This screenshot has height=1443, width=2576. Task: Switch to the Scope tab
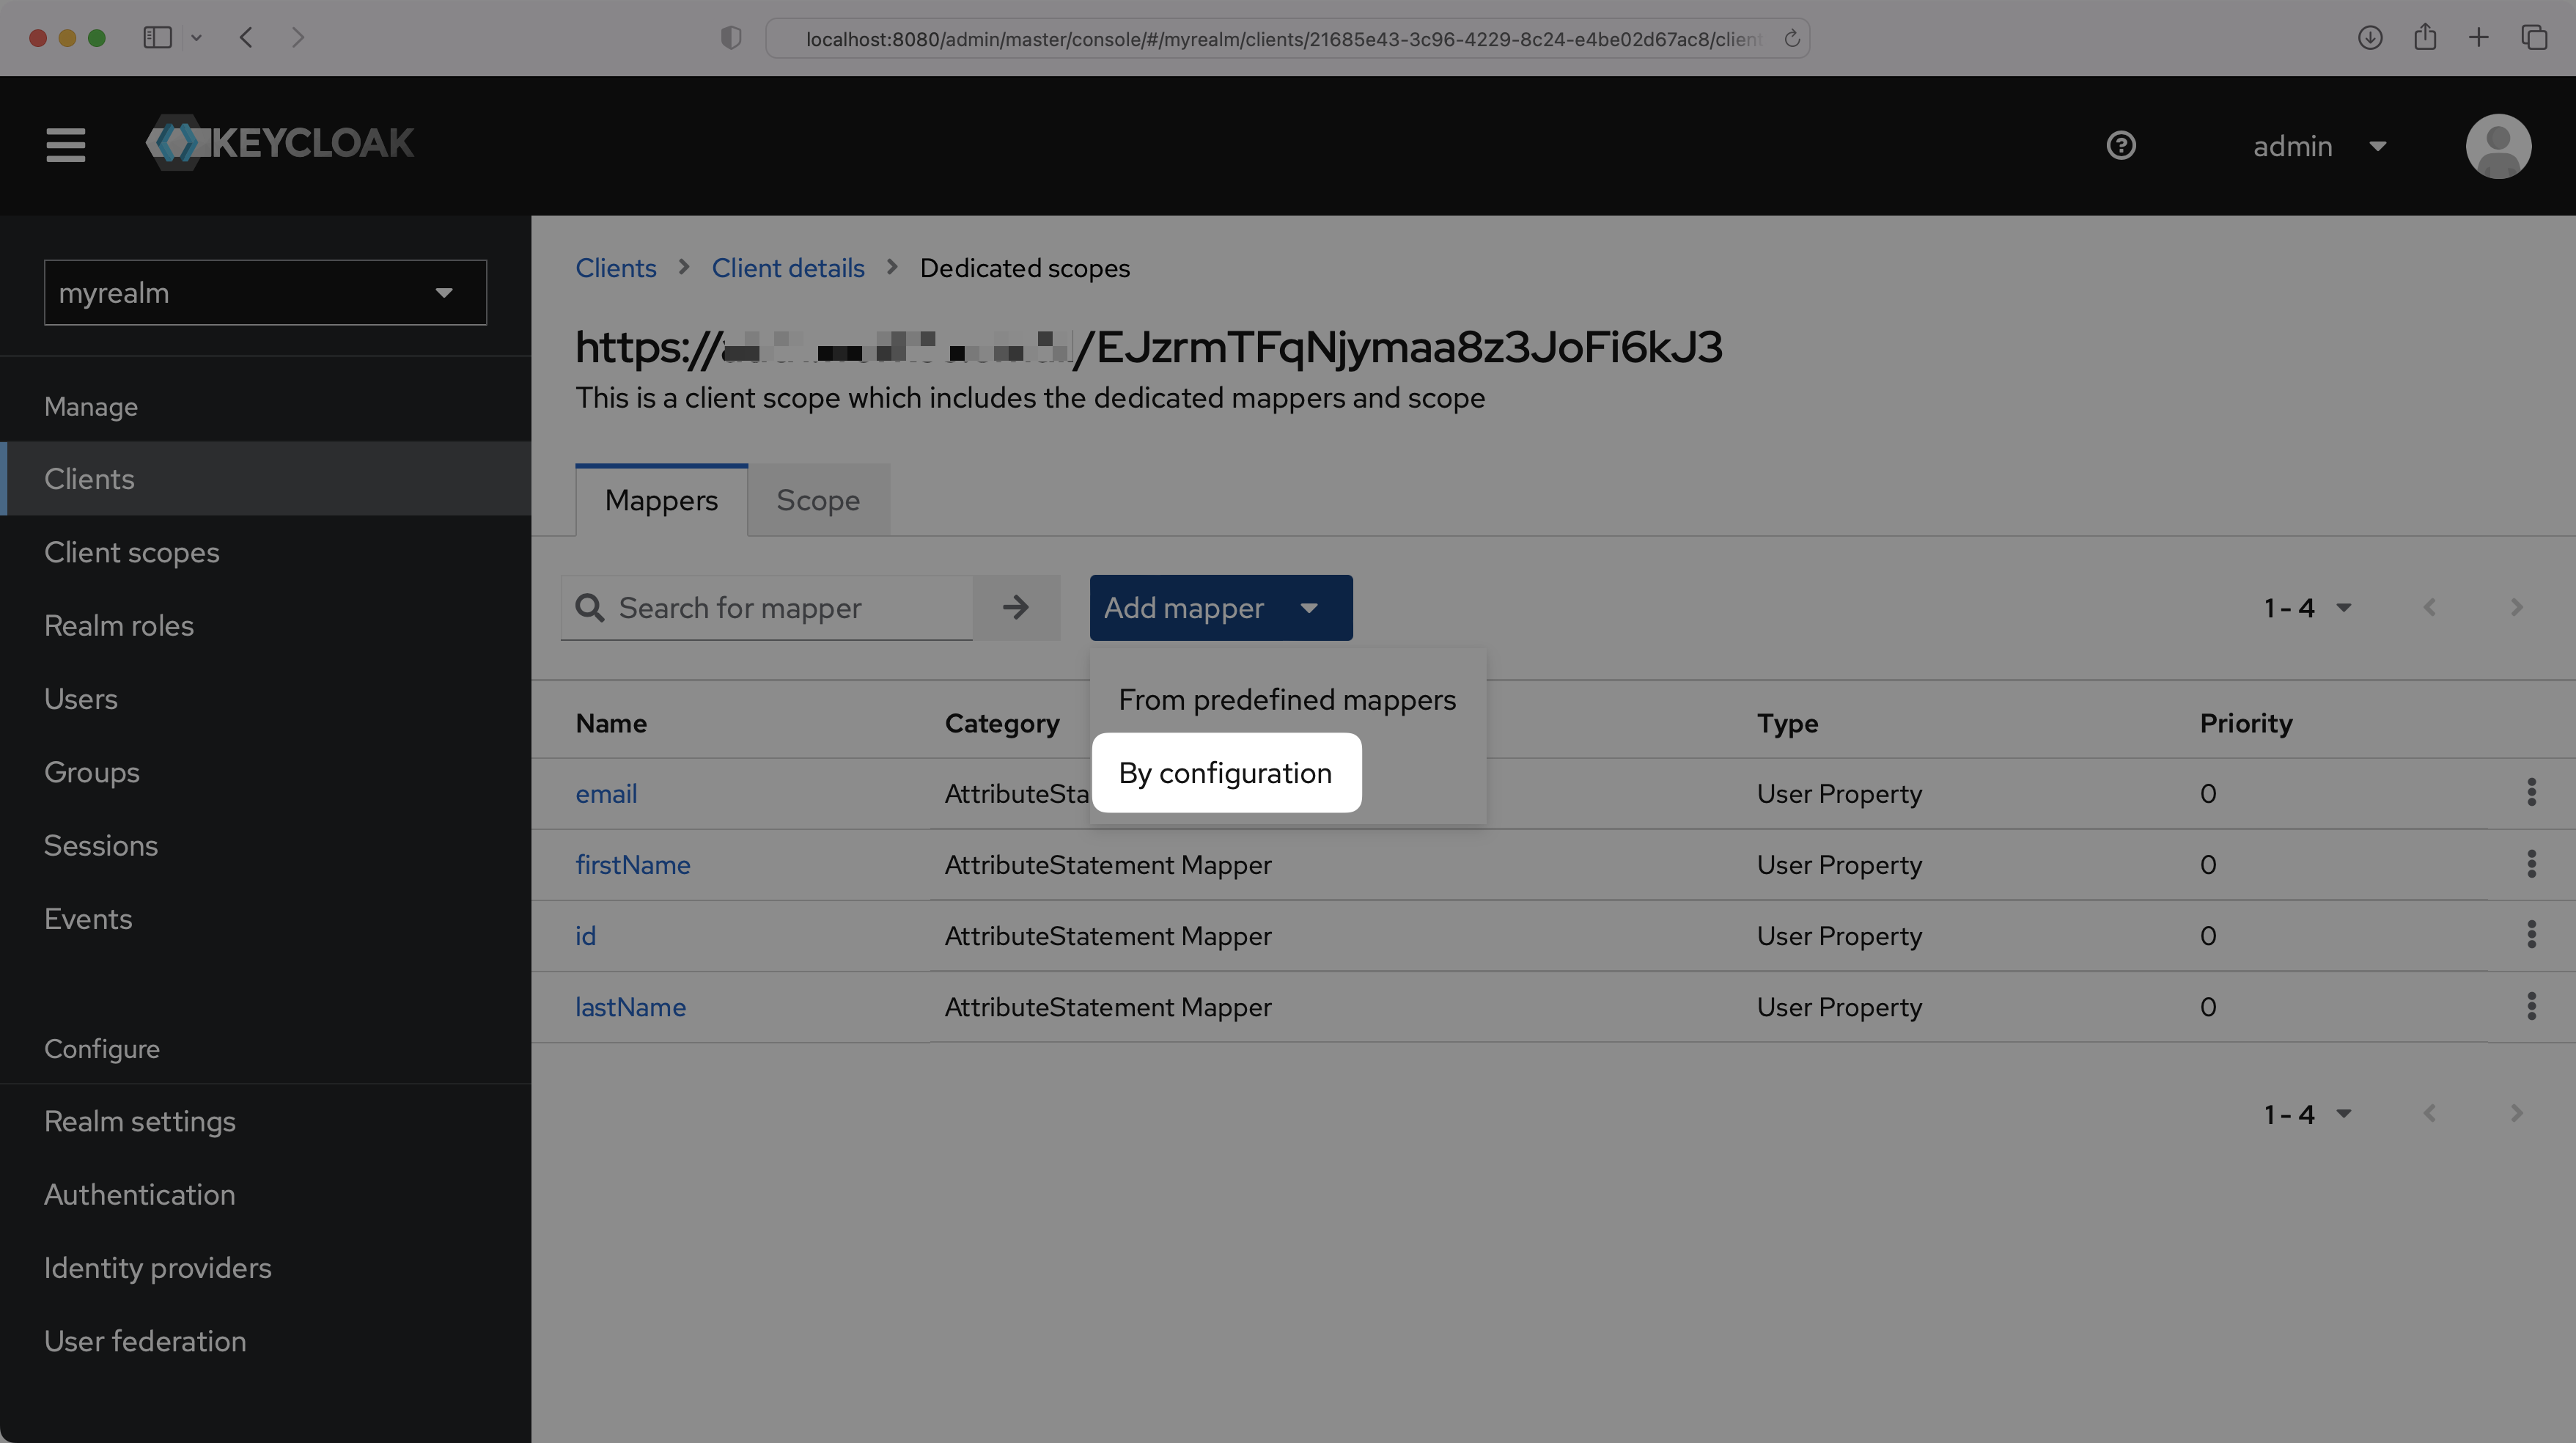[x=817, y=500]
